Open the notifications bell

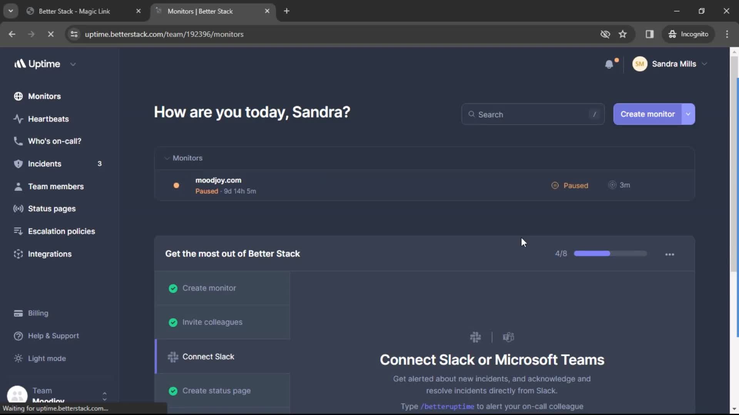[609, 64]
